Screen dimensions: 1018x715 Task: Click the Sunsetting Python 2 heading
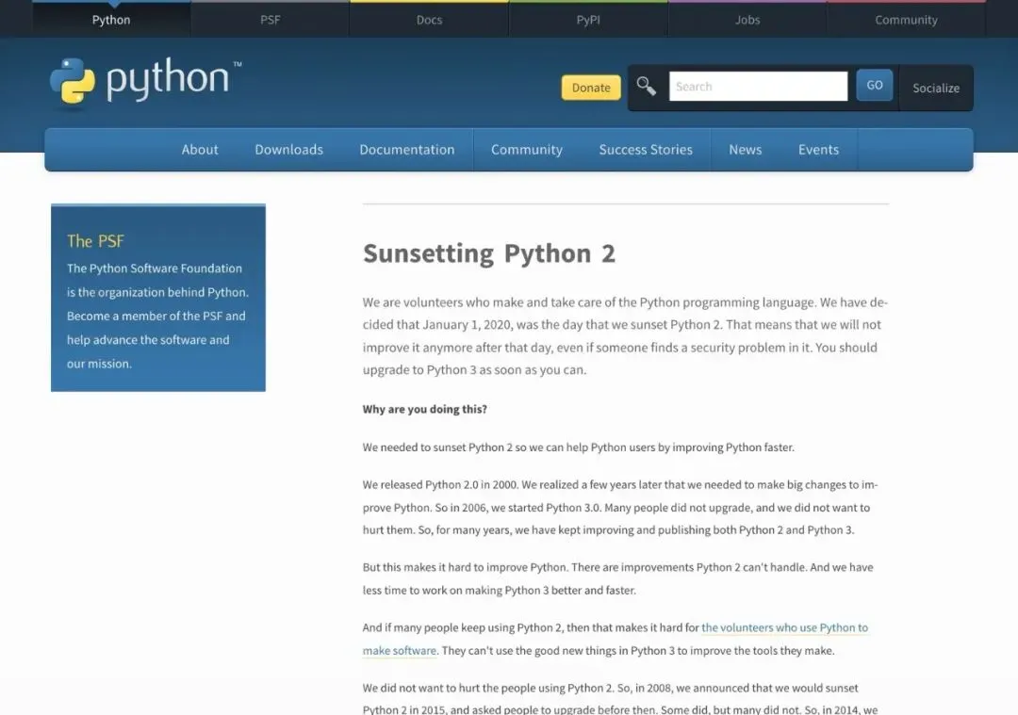[x=489, y=253]
